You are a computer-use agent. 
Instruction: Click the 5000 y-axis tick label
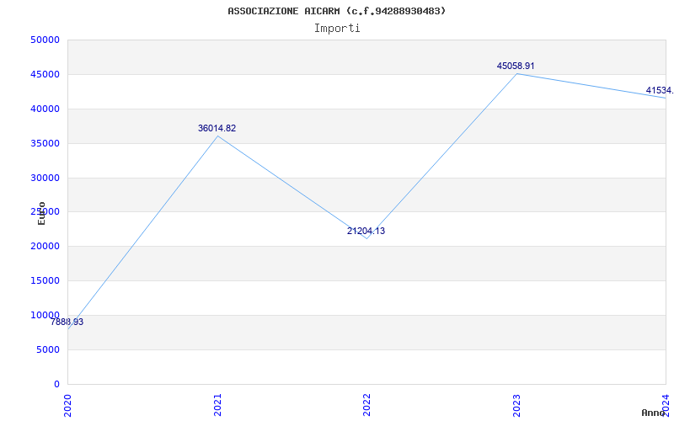click(x=48, y=349)
